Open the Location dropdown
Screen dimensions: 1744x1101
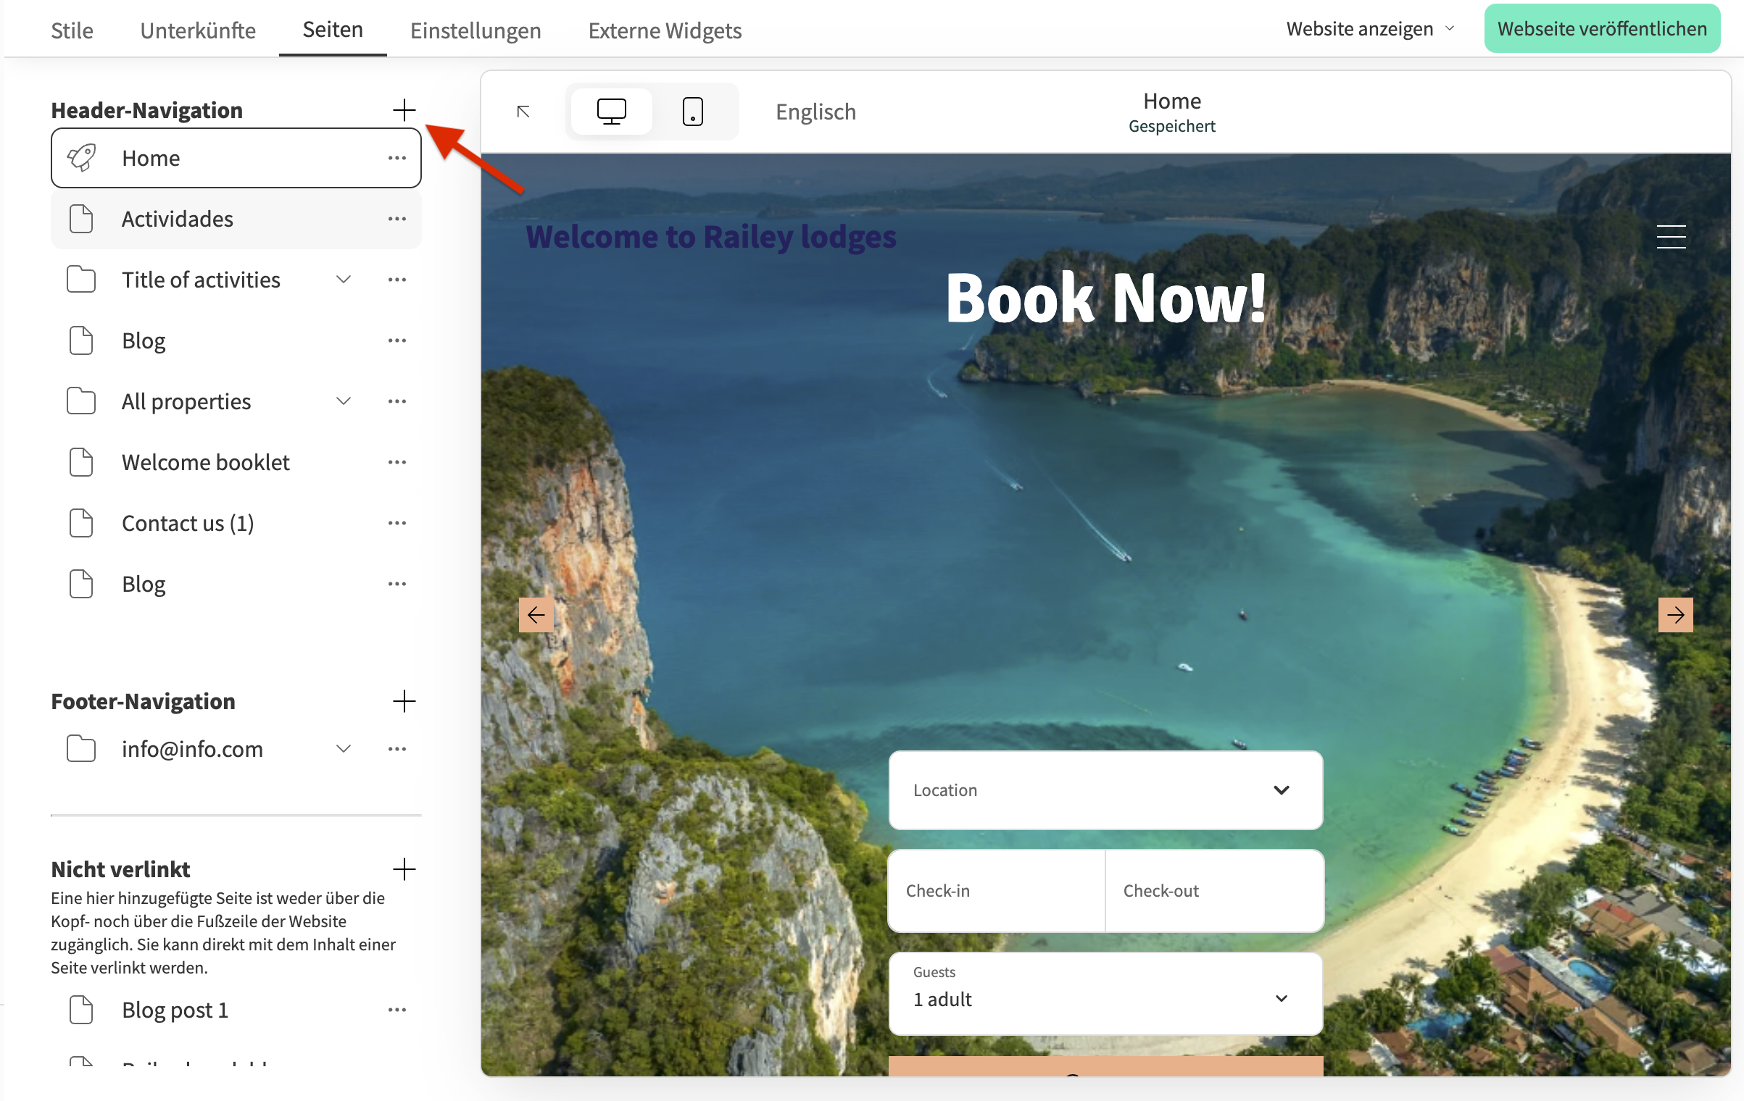pos(1105,790)
